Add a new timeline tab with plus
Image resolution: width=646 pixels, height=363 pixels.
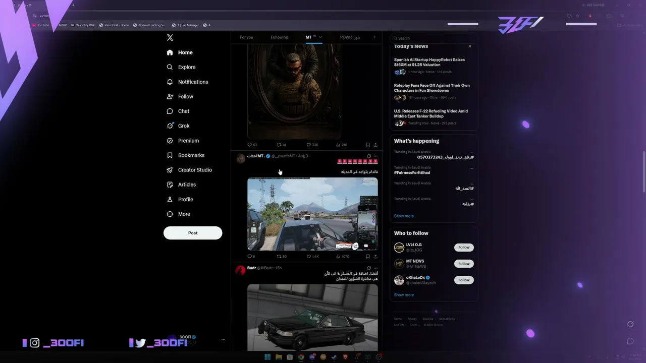[374, 37]
